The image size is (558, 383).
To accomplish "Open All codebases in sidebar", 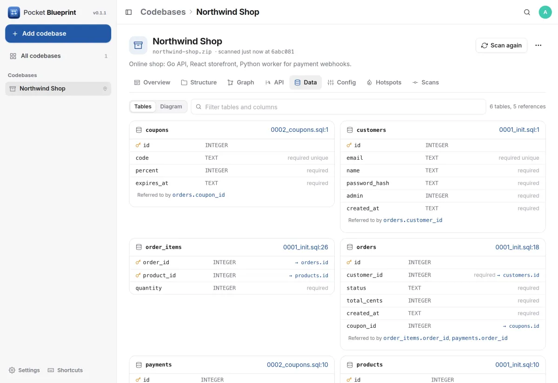I will [x=58, y=56].
